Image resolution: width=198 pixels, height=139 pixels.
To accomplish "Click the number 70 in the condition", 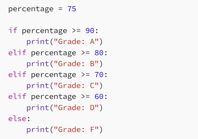I will point(99,75).
